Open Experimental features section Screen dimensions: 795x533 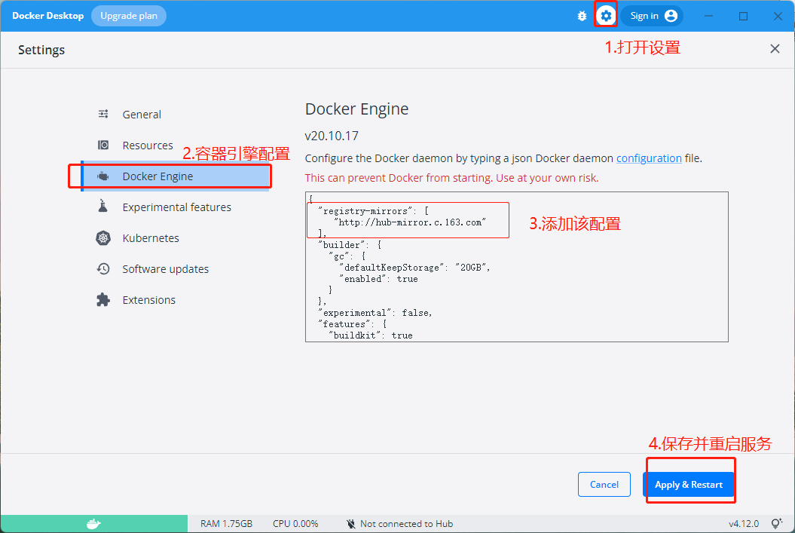(175, 207)
